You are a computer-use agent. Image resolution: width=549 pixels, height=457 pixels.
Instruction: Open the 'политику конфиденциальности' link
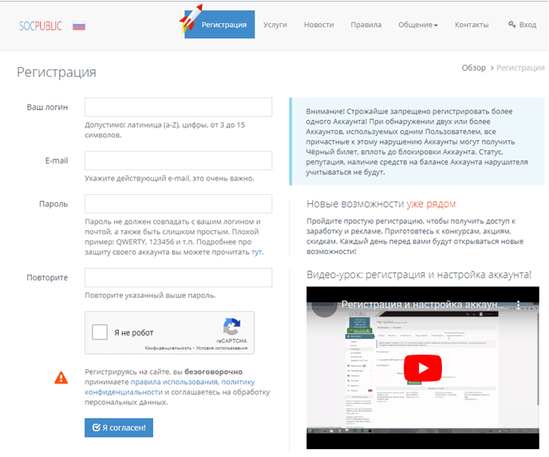coord(170,387)
